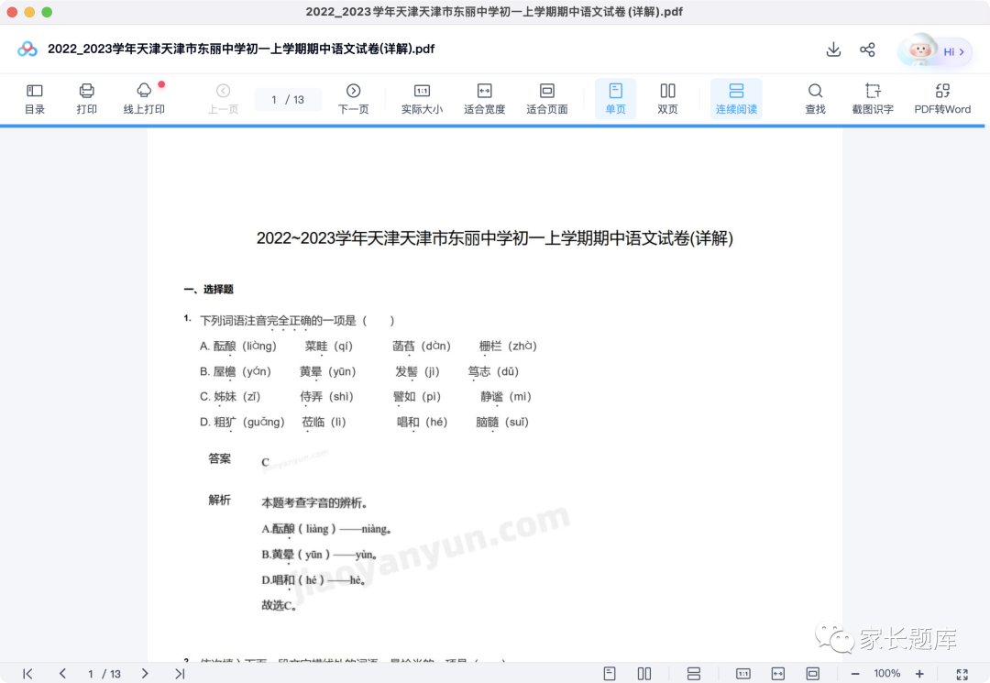
Task: Open the Hi assistant avatar button
Action: (x=935, y=50)
